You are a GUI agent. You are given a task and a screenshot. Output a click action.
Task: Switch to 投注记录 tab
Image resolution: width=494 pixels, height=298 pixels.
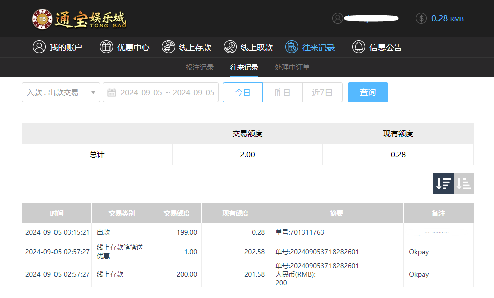coord(200,67)
